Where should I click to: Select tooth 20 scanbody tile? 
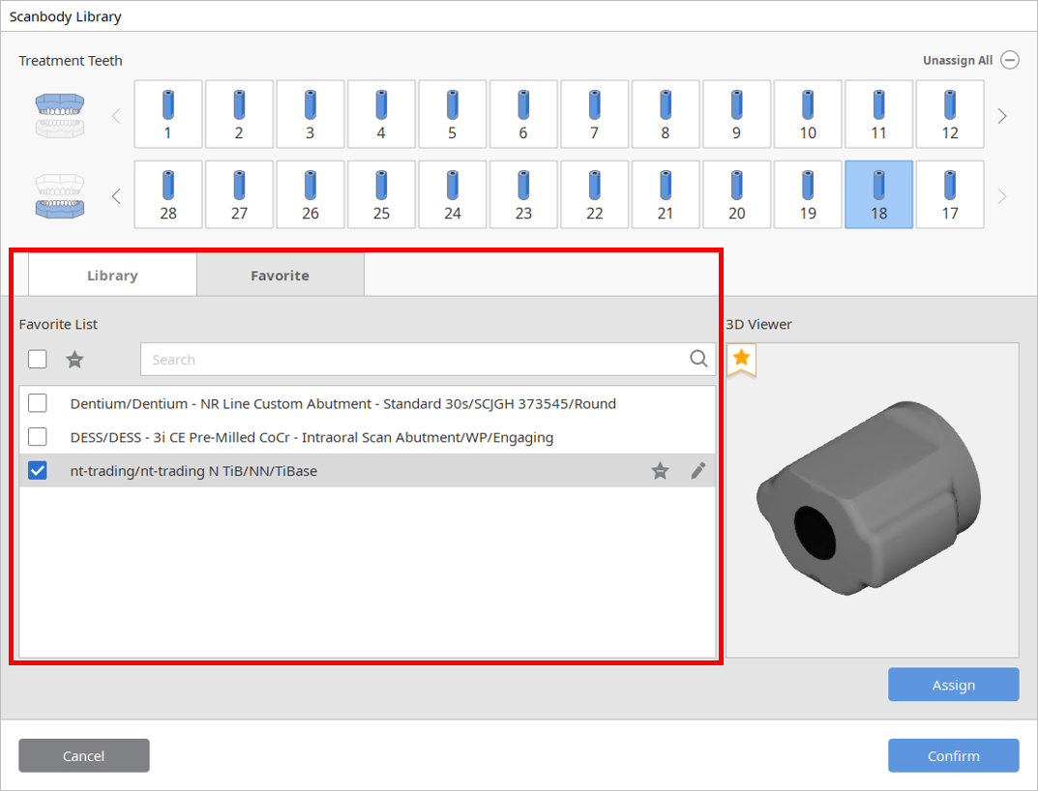[737, 194]
